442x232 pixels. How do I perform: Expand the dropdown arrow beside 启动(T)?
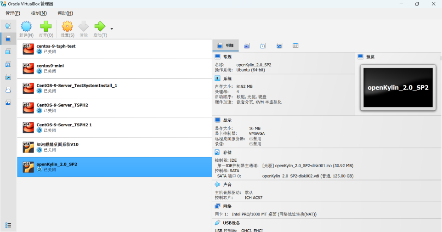[x=112, y=29]
